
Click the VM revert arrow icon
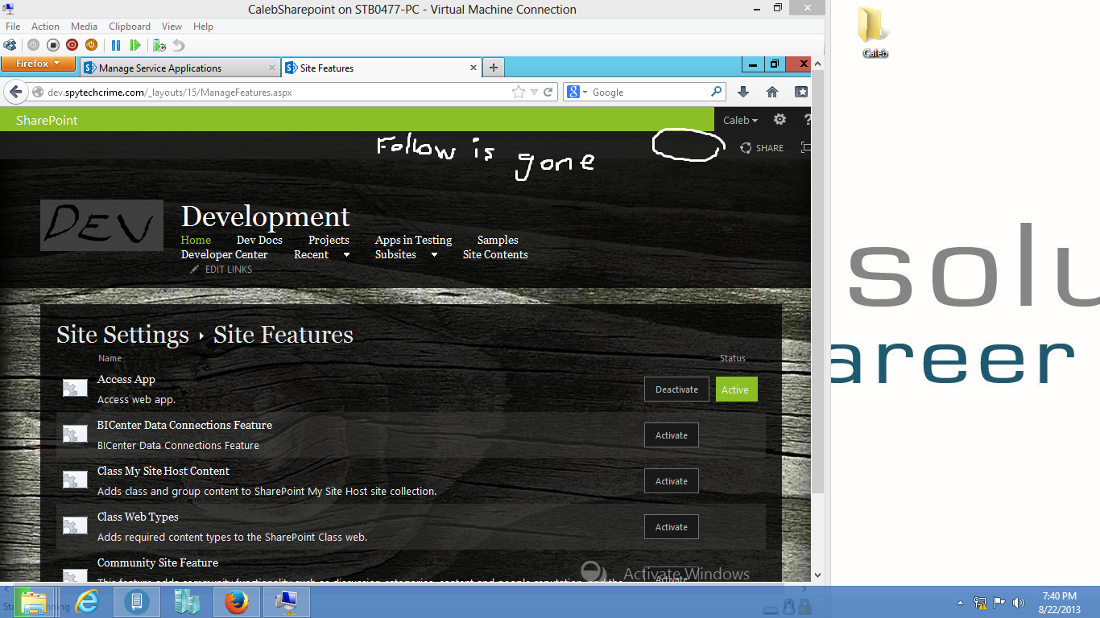pyautogui.click(x=179, y=45)
